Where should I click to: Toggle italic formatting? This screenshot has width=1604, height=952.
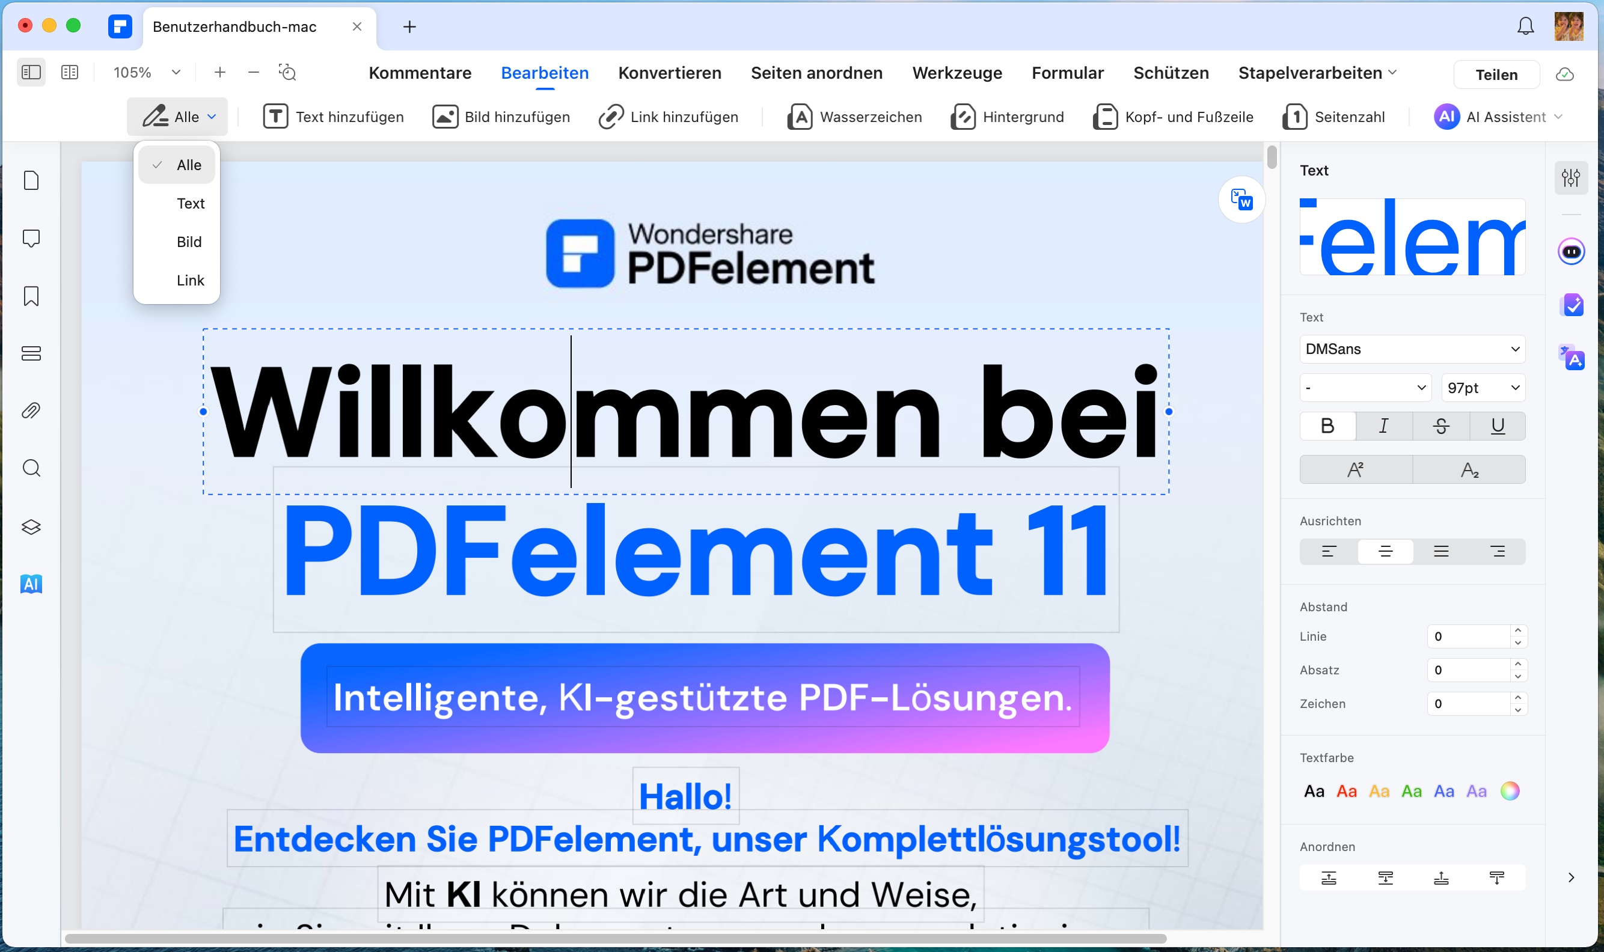pyautogui.click(x=1384, y=426)
